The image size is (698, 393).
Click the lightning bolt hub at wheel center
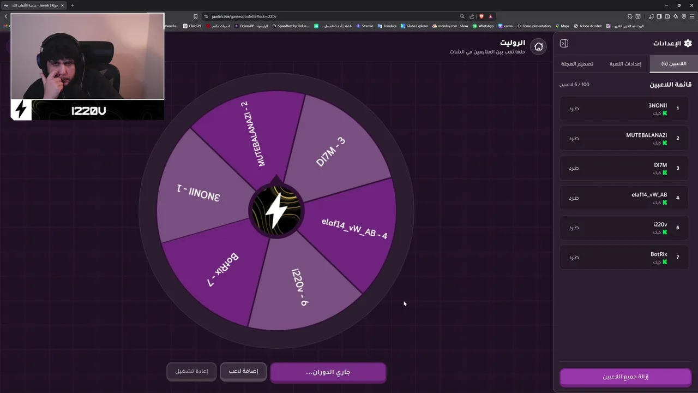point(275,211)
